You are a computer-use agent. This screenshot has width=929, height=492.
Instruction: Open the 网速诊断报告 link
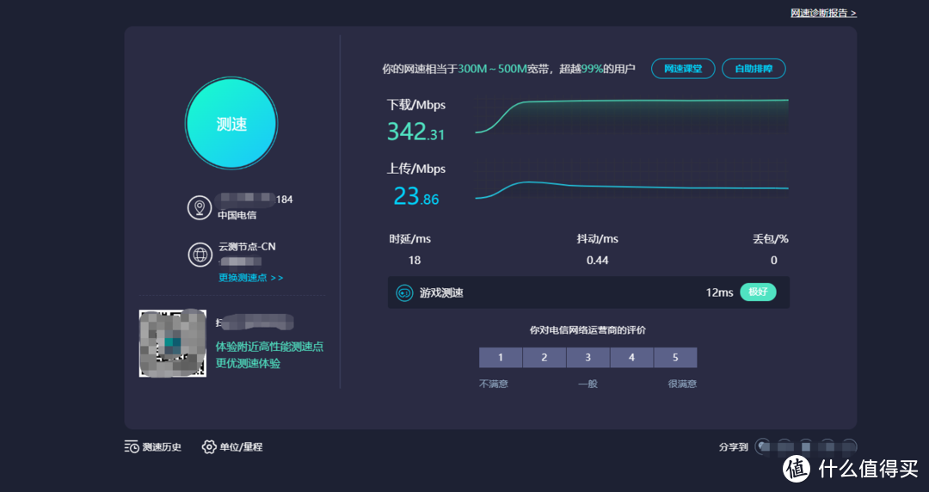pos(823,12)
